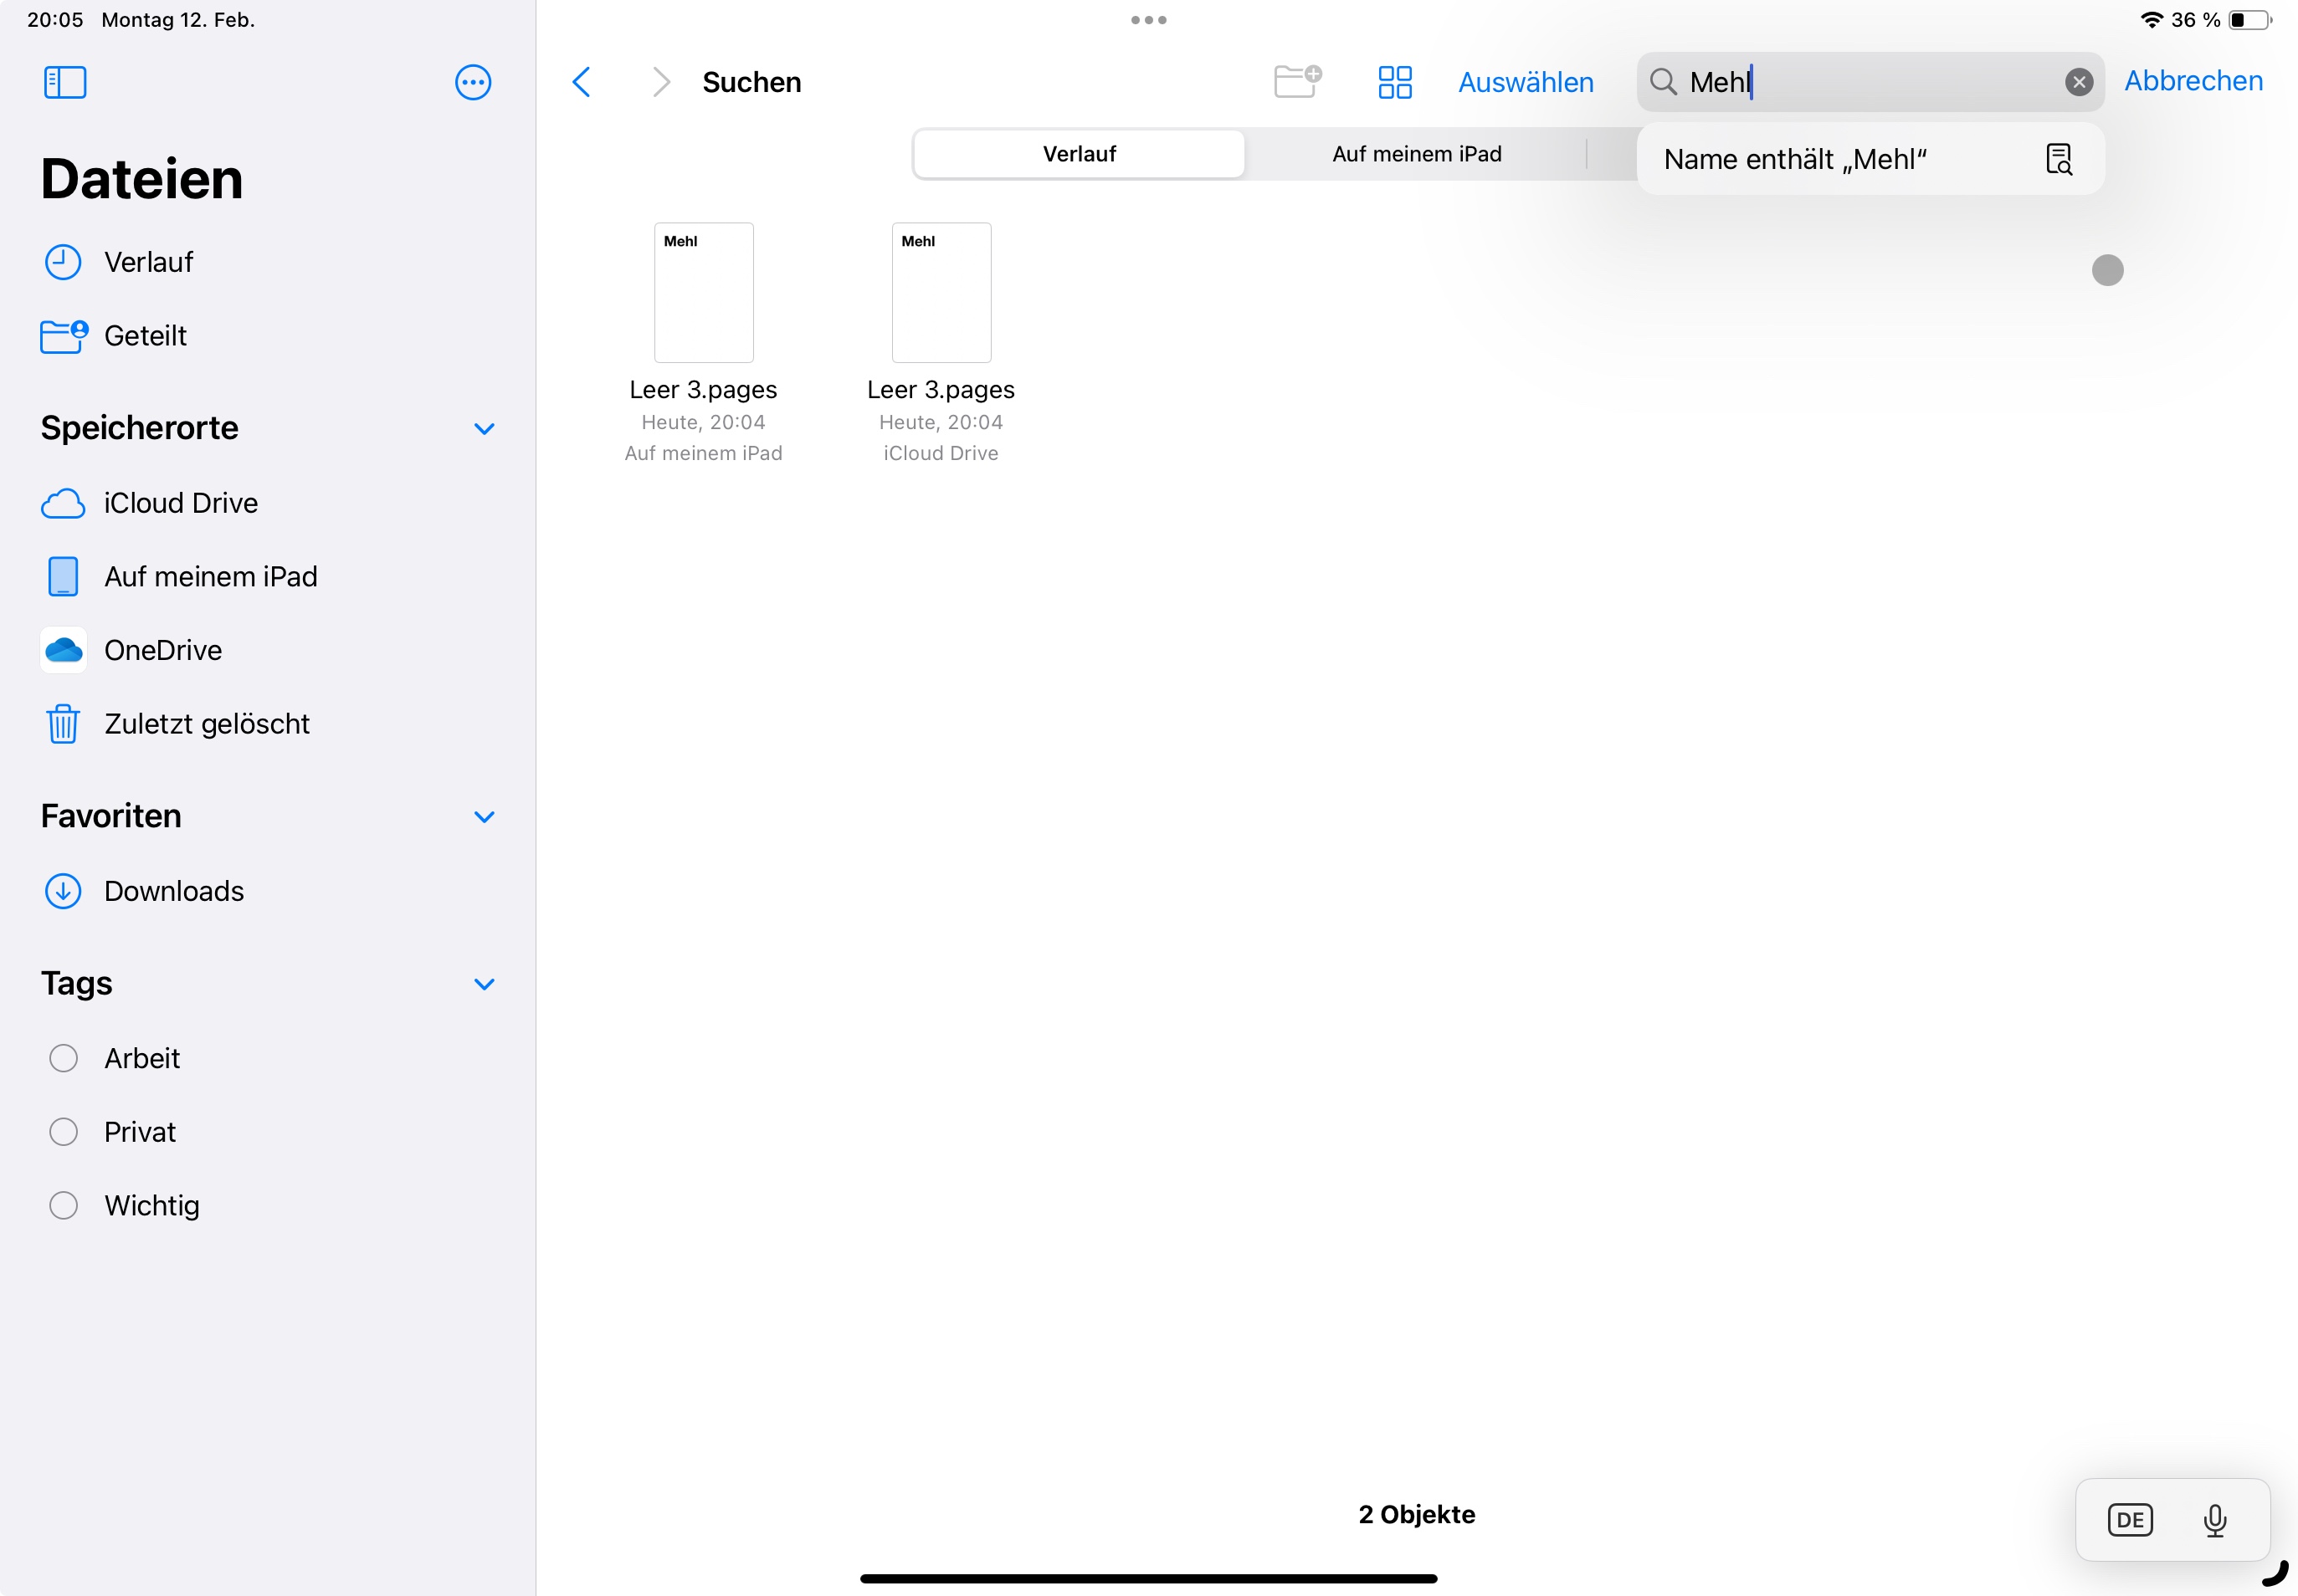Screen dimensions: 2298x1596
Task: Switch to Verlauf search scope tab
Action: pyautogui.click(x=1079, y=154)
